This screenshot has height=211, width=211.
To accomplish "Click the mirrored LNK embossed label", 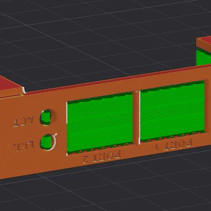I will pos(24,146).
